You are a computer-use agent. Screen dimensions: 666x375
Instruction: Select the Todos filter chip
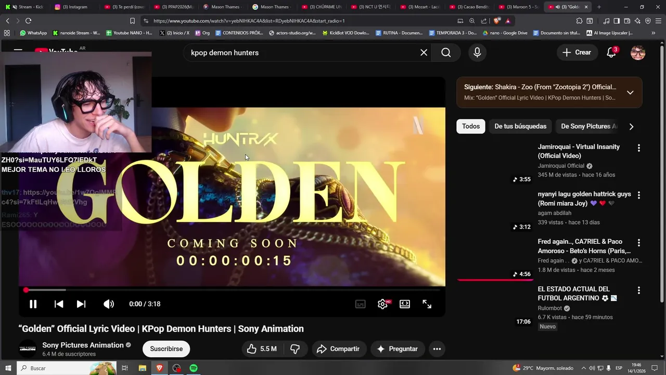471,127
